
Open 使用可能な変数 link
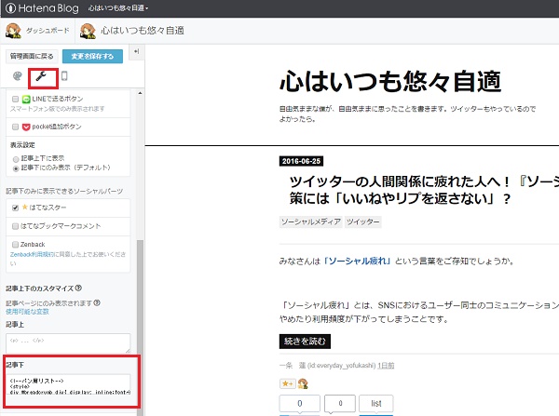(x=27, y=312)
